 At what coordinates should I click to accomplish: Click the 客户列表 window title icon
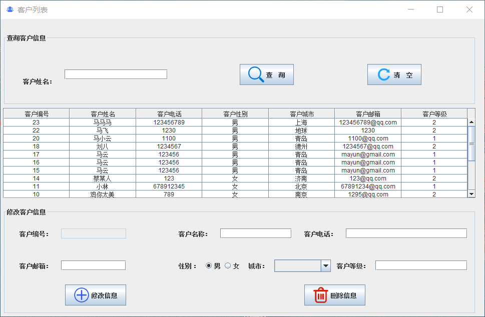(10, 9)
